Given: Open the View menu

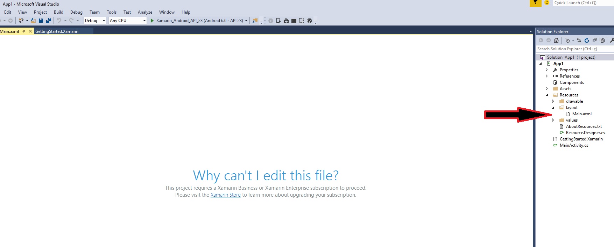Looking at the screenshot, I should click(x=22, y=12).
